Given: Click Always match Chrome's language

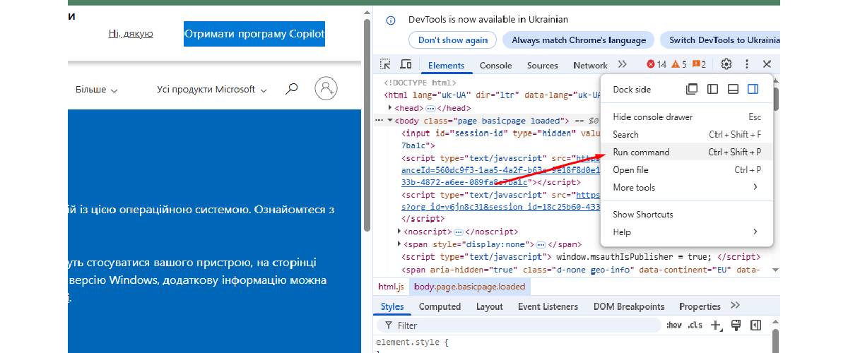Looking at the screenshot, I should 579,40.
